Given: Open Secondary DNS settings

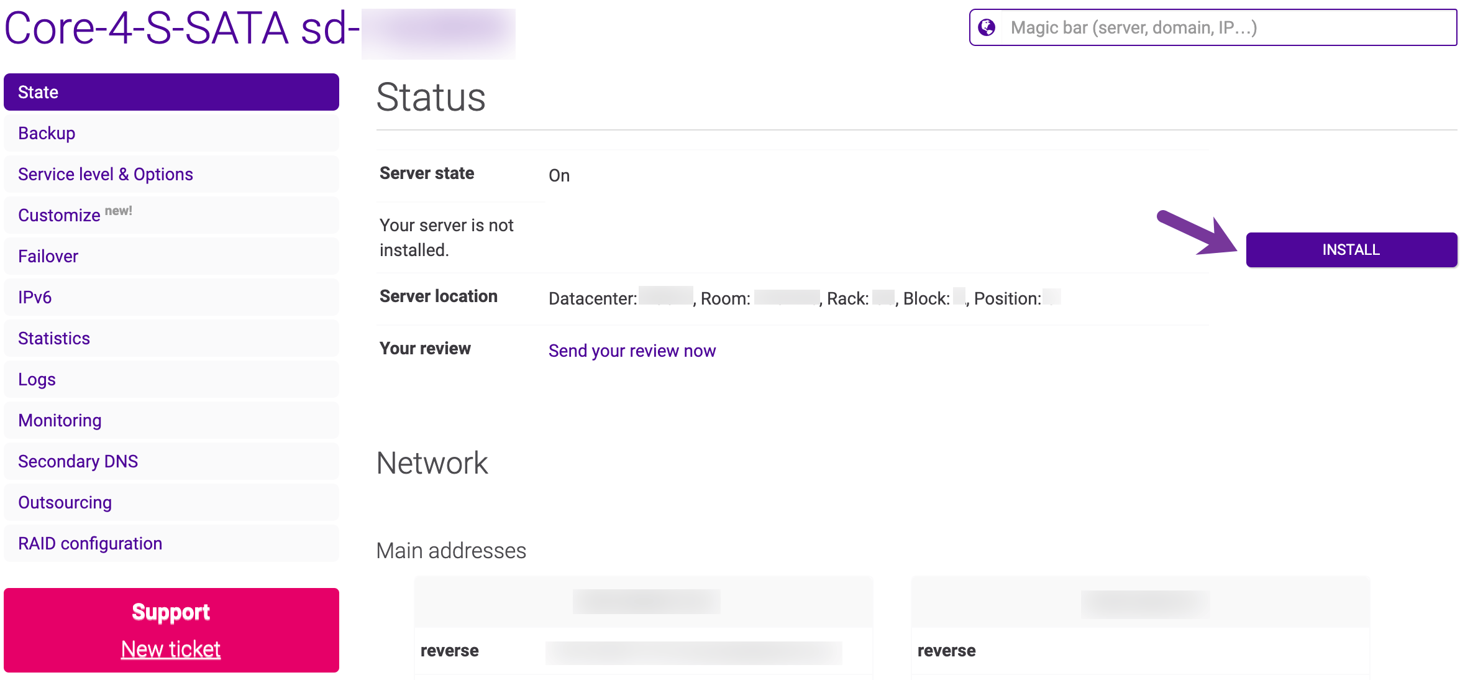Looking at the screenshot, I should click(x=171, y=461).
